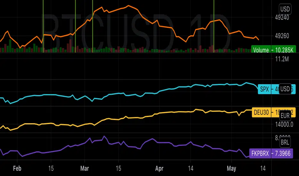The height and width of the screenshot is (176, 299).
Task: Click the green vertical marker in late February
Action: [x=75, y=26]
